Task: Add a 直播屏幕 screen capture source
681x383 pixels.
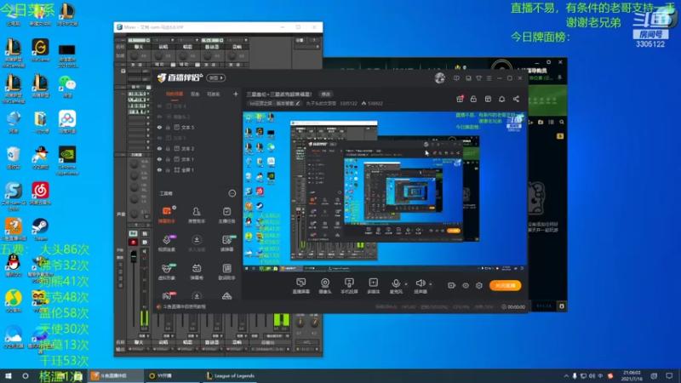Action: point(300,286)
